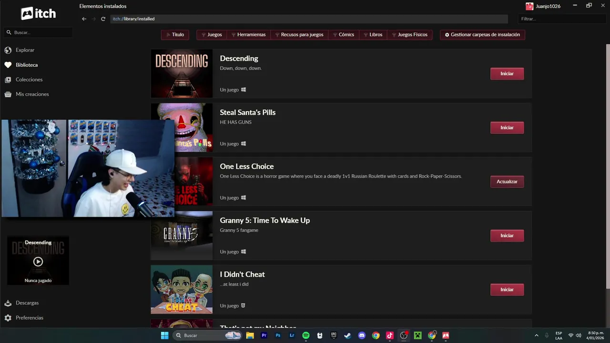Open the itch app from the taskbar
Viewport: 610px width, 343px height.
click(446, 335)
